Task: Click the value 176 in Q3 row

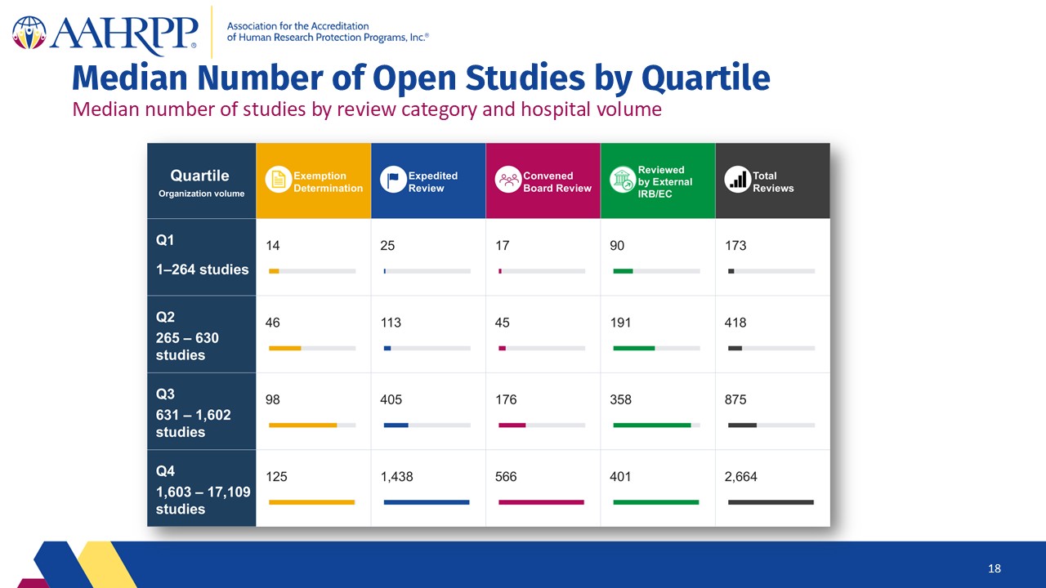Action: coord(506,399)
